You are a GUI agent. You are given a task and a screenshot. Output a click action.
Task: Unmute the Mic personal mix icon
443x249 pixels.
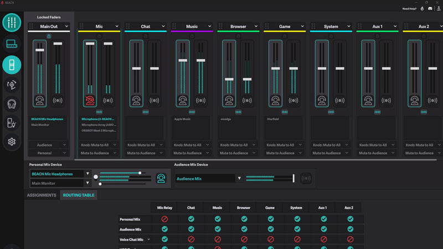90,101
